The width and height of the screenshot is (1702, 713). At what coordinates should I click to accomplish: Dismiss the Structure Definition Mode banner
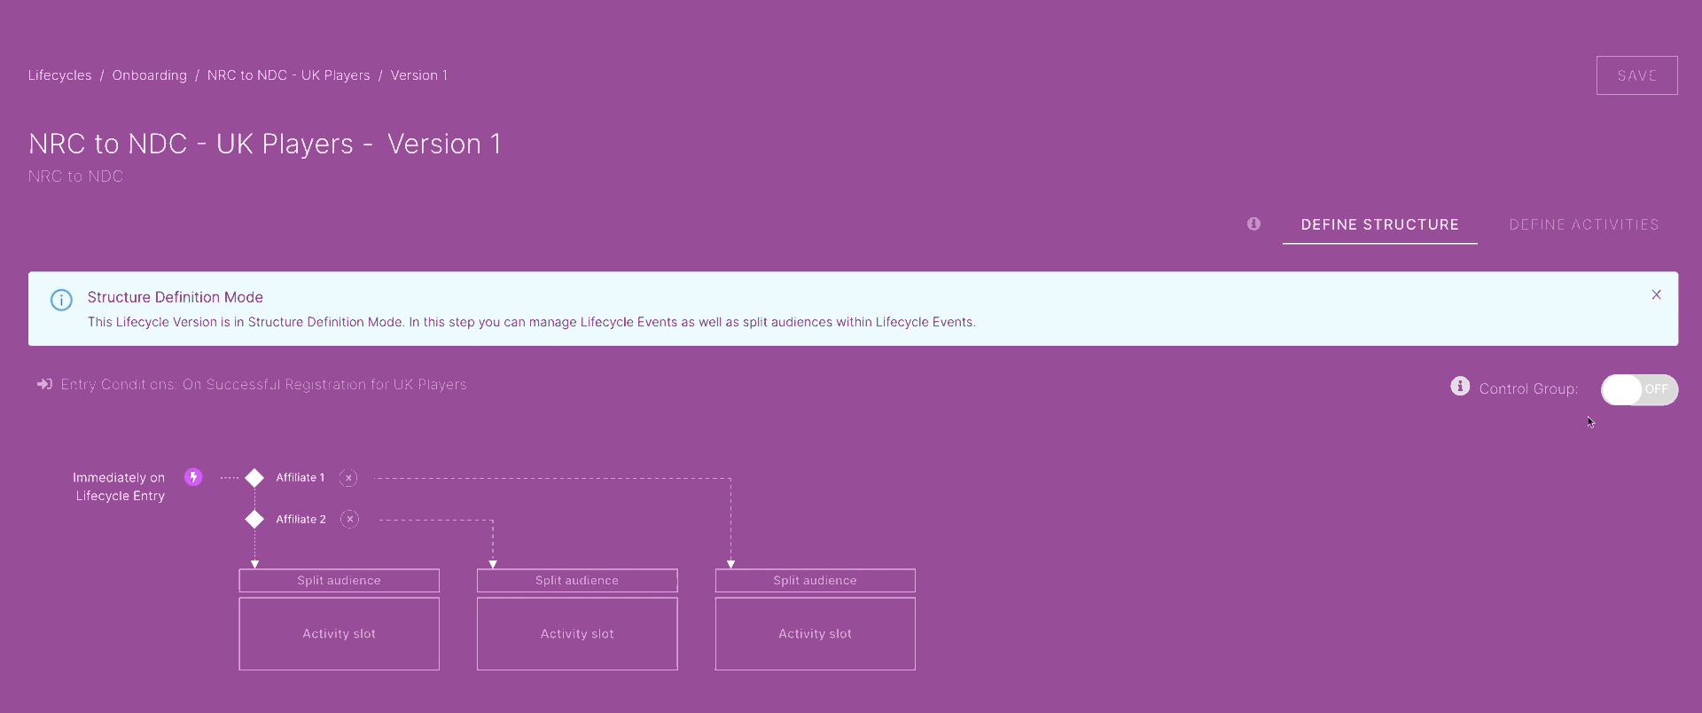point(1656,294)
